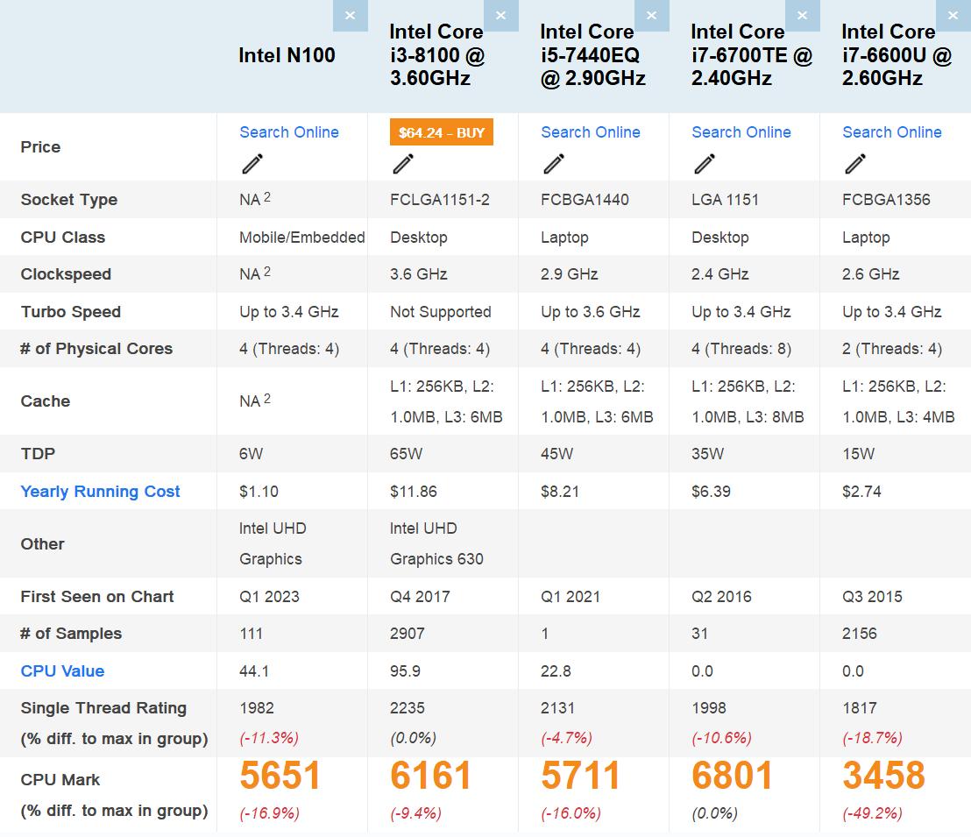
Task: Remove the Intel N100 column from comparison
Action: 351,15
